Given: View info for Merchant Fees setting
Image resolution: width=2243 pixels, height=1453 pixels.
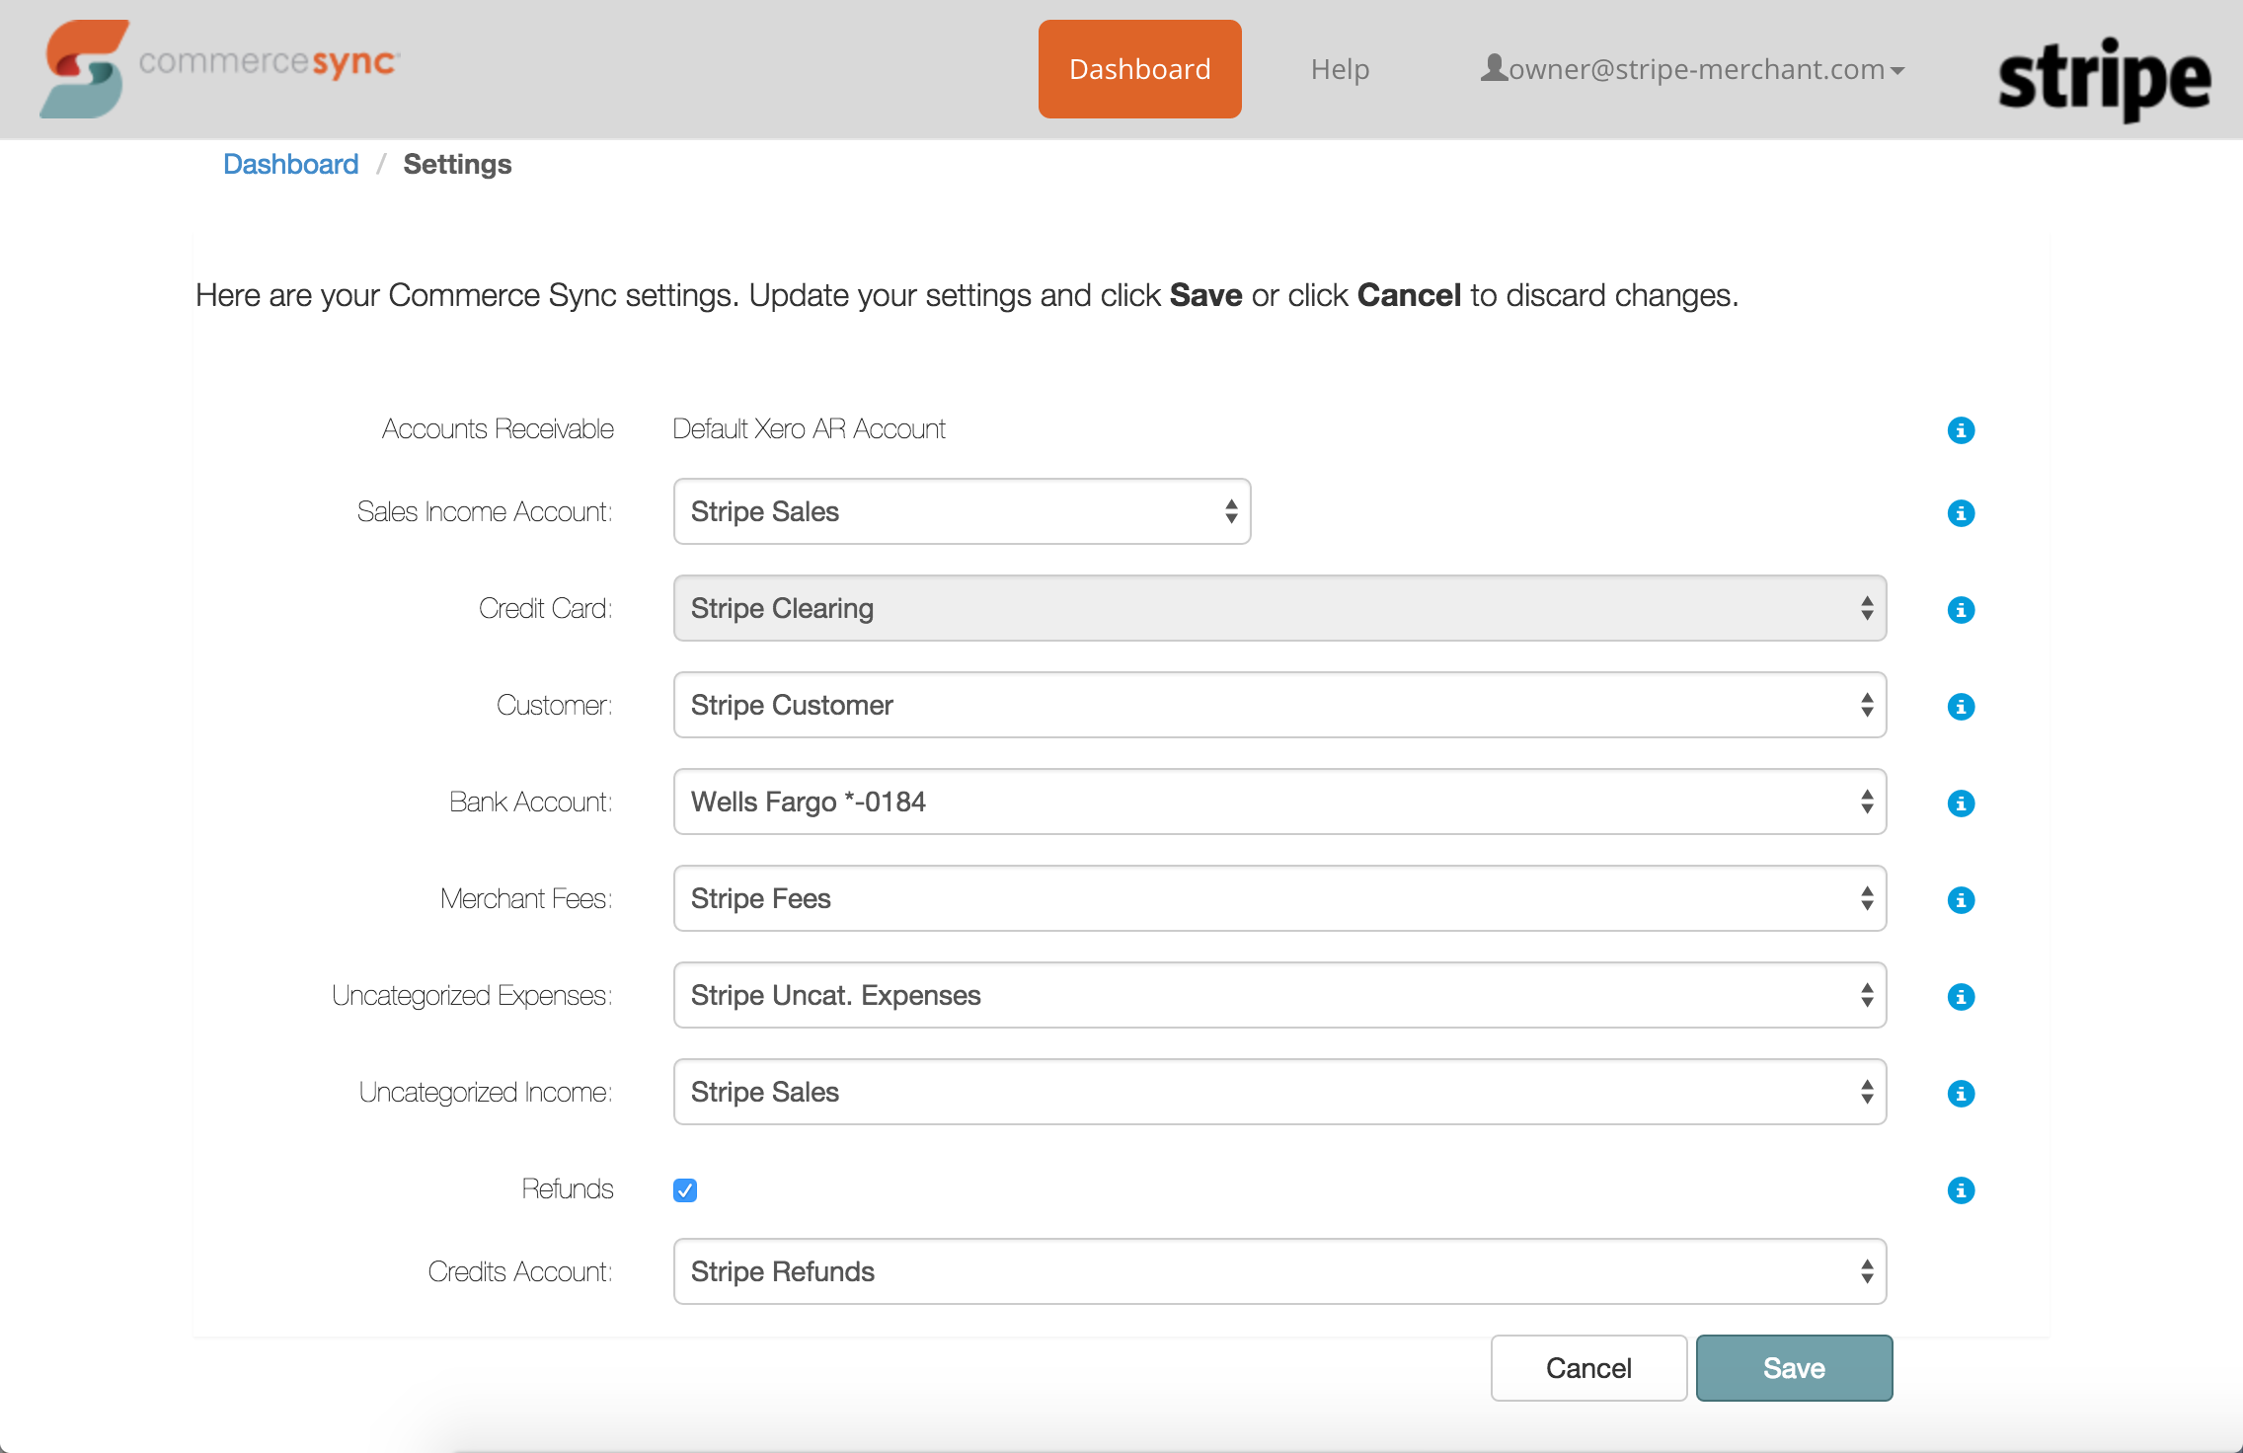Looking at the screenshot, I should pyautogui.click(x=1961, y=900).
